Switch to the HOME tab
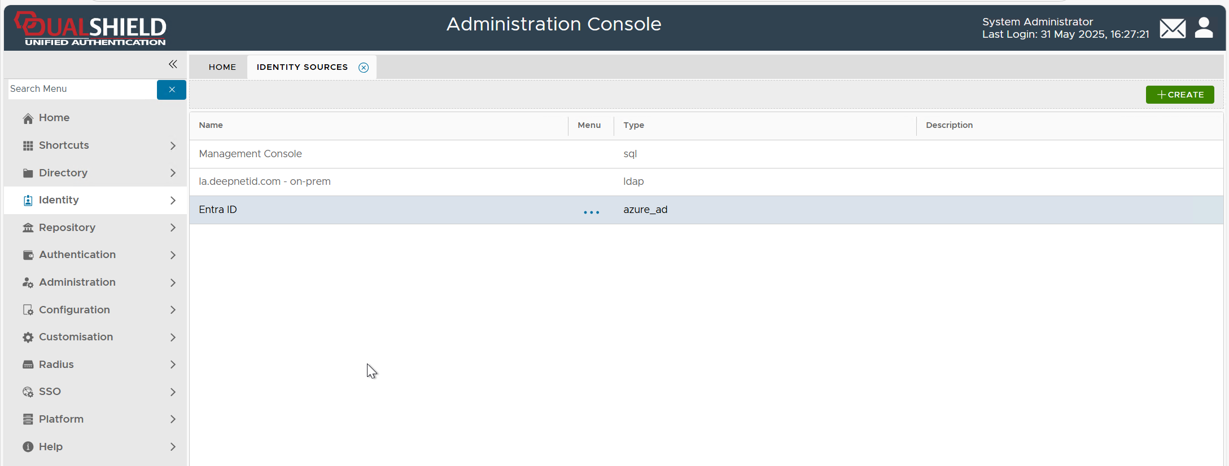The width and height of the screenshot is (1229, 466). [222, 67]
